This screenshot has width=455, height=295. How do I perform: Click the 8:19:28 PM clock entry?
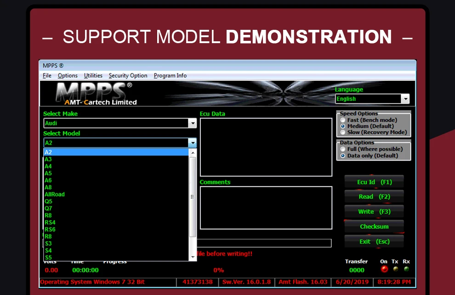pos(394,282)
